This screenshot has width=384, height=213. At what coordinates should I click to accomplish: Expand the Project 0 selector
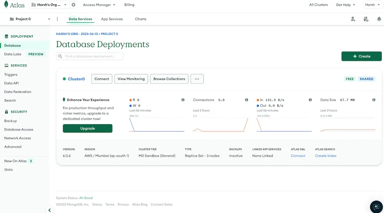(30, 19)
